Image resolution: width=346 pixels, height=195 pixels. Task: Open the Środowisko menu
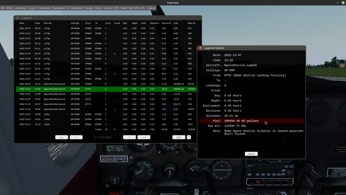coord(45,8)
